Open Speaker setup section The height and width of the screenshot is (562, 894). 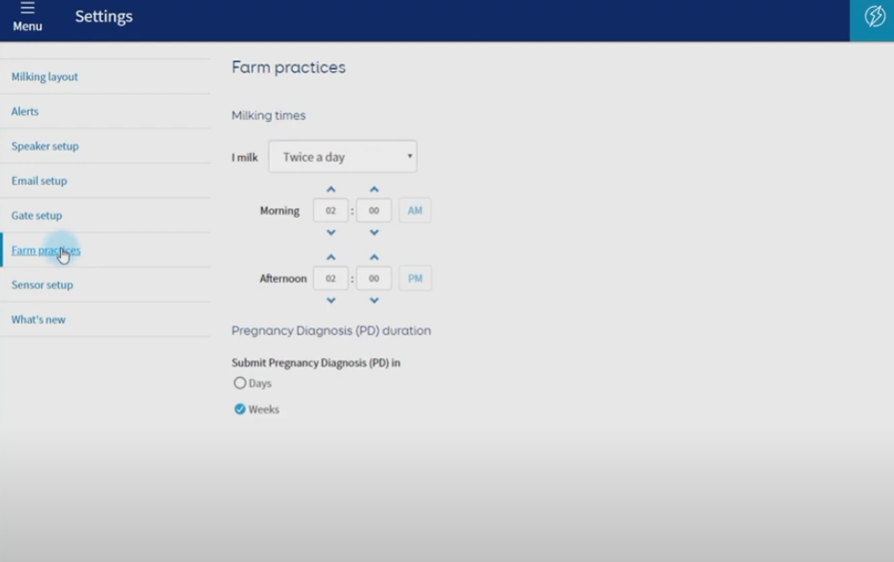(x=45, y=146)
